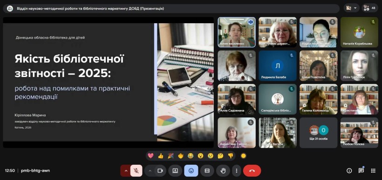Open the Ще 31 особа overflow tile
This screenshot has height=180, width=382.
319,133
